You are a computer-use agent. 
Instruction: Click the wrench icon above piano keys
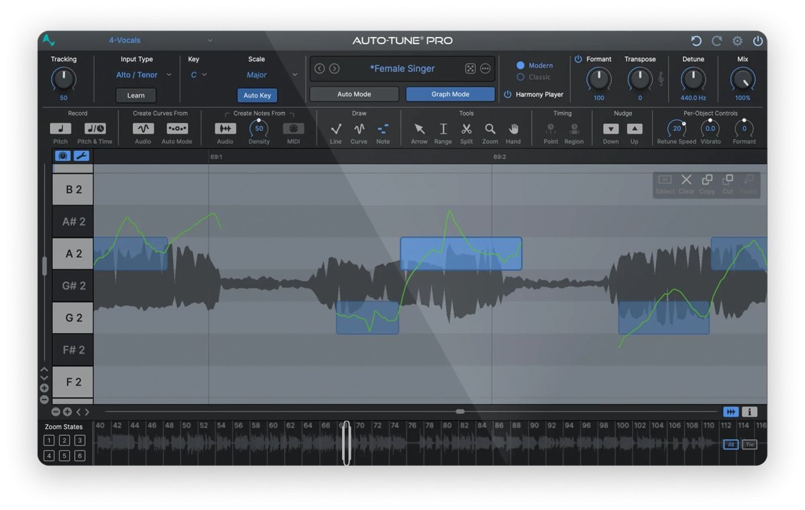pos(81,156)
